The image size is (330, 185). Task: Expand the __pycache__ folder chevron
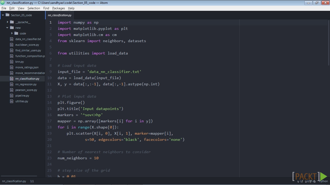(7, 22)
